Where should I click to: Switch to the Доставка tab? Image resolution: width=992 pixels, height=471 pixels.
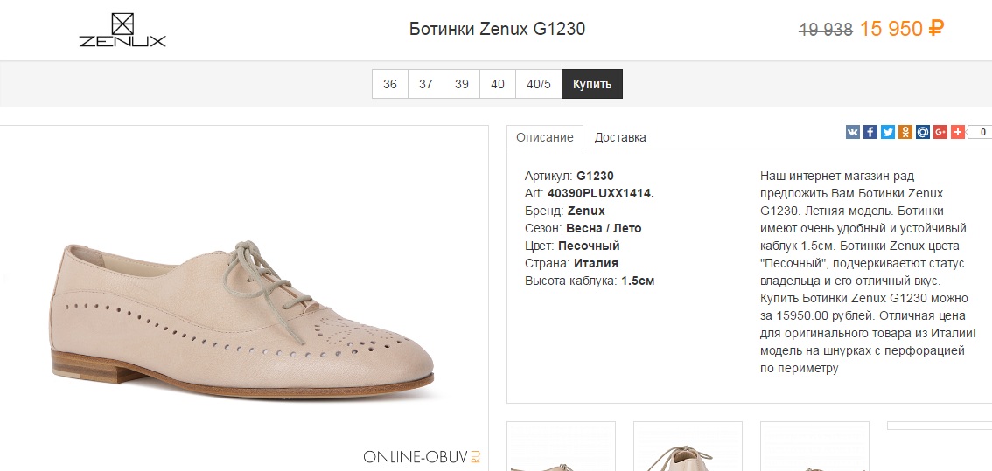(620, 137)
